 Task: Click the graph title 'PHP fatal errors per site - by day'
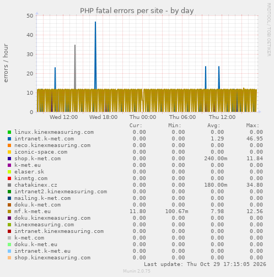coord(137,11)
